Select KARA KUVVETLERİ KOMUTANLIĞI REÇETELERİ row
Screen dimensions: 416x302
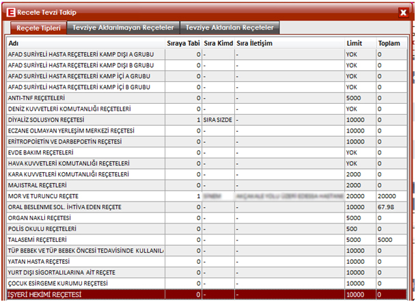click(x=207, y=174)
